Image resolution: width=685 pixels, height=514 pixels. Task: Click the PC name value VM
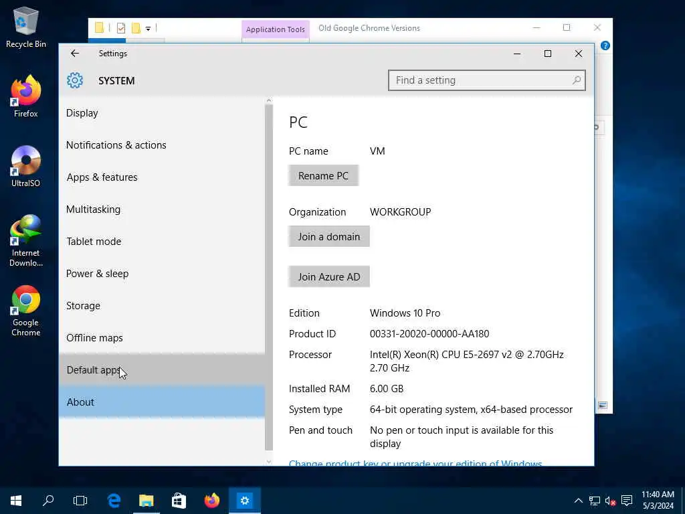[377, 151]
